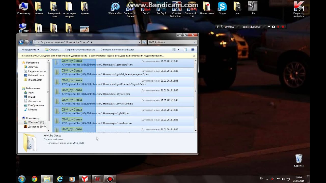Select Windows7 (C:) drive
Viewport: 326px width, 183px height.
[x=34, y=123]
